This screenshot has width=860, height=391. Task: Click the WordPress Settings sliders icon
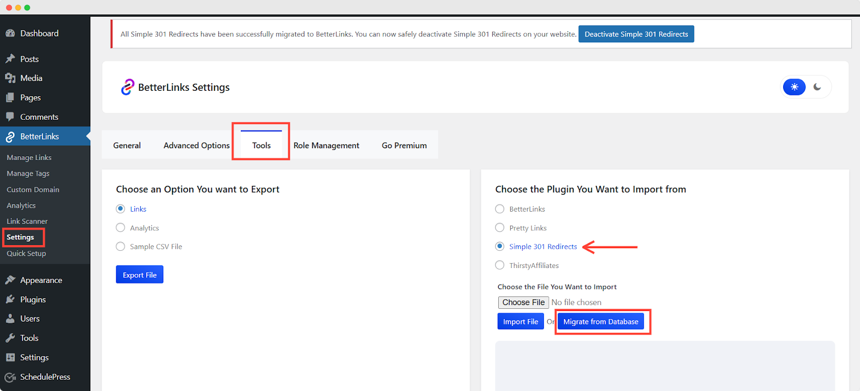coord(10,358)
